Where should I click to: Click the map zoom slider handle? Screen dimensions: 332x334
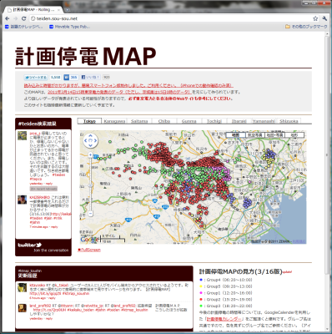click(x=90, y=185)
